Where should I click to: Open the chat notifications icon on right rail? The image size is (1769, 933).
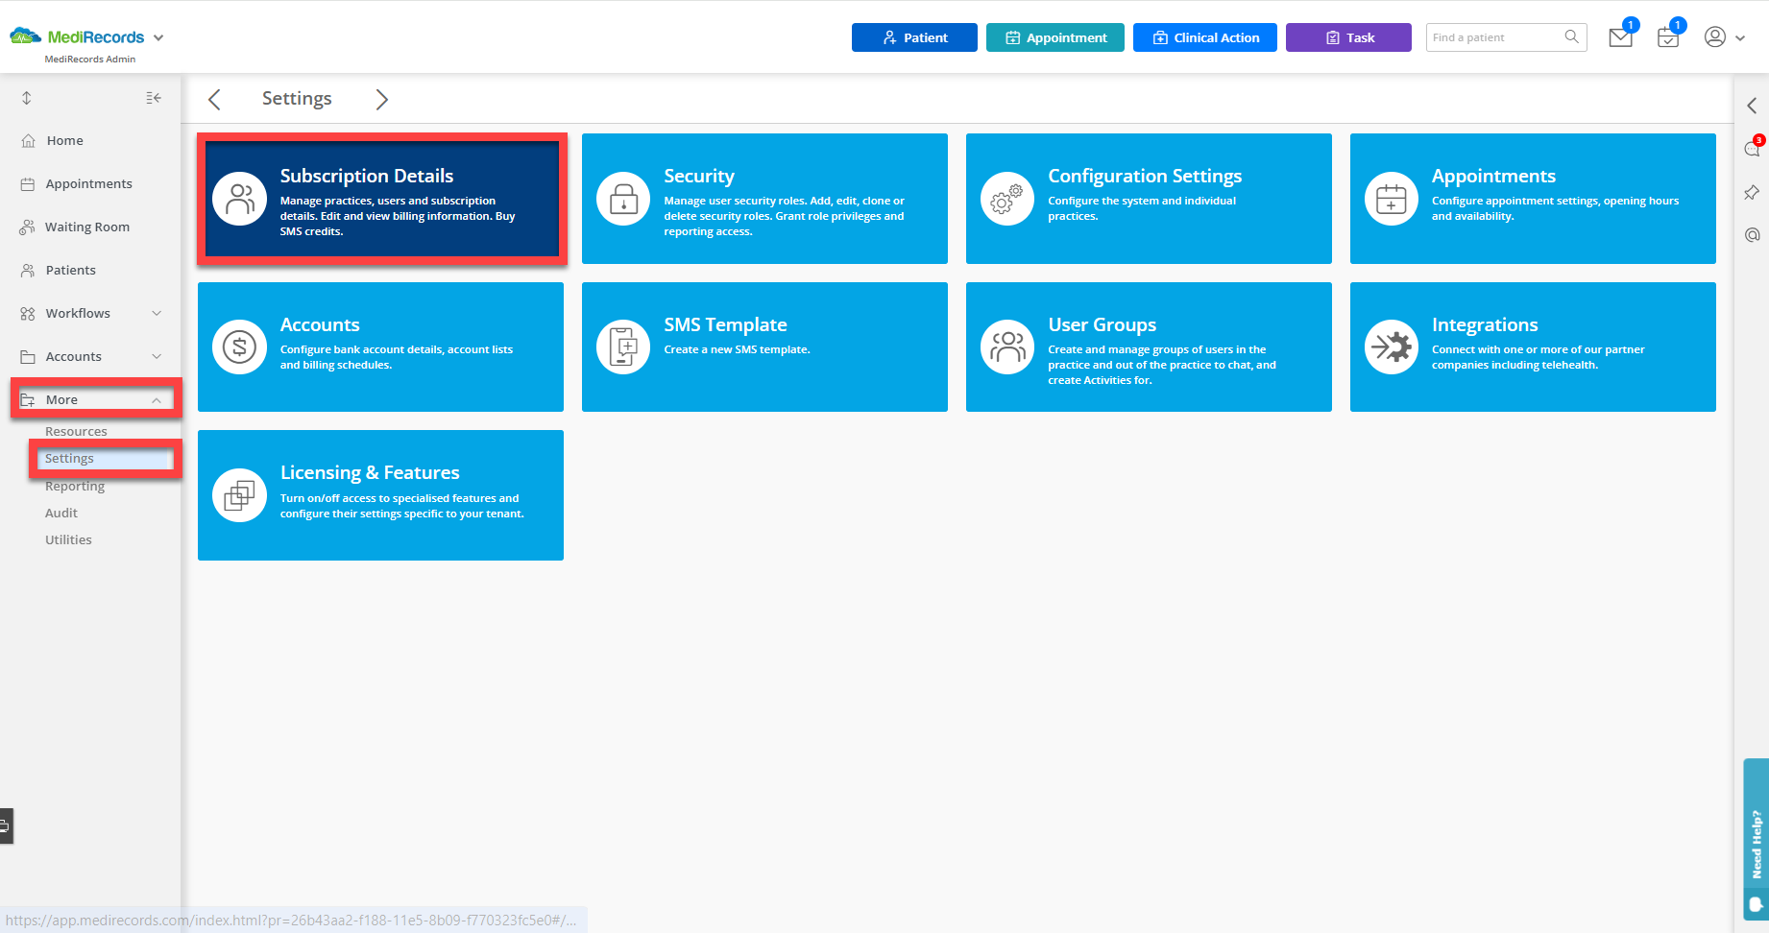[1753, 148]
